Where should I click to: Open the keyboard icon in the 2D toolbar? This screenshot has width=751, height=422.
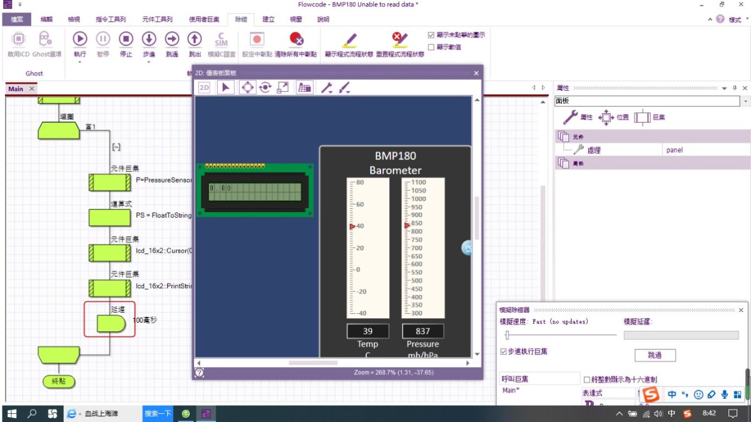pyautogui.click(x=305, y=88)
